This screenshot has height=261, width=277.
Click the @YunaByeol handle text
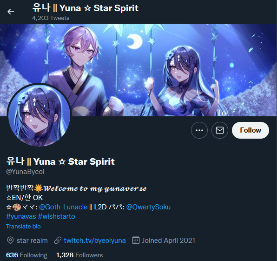coord(25,172)
